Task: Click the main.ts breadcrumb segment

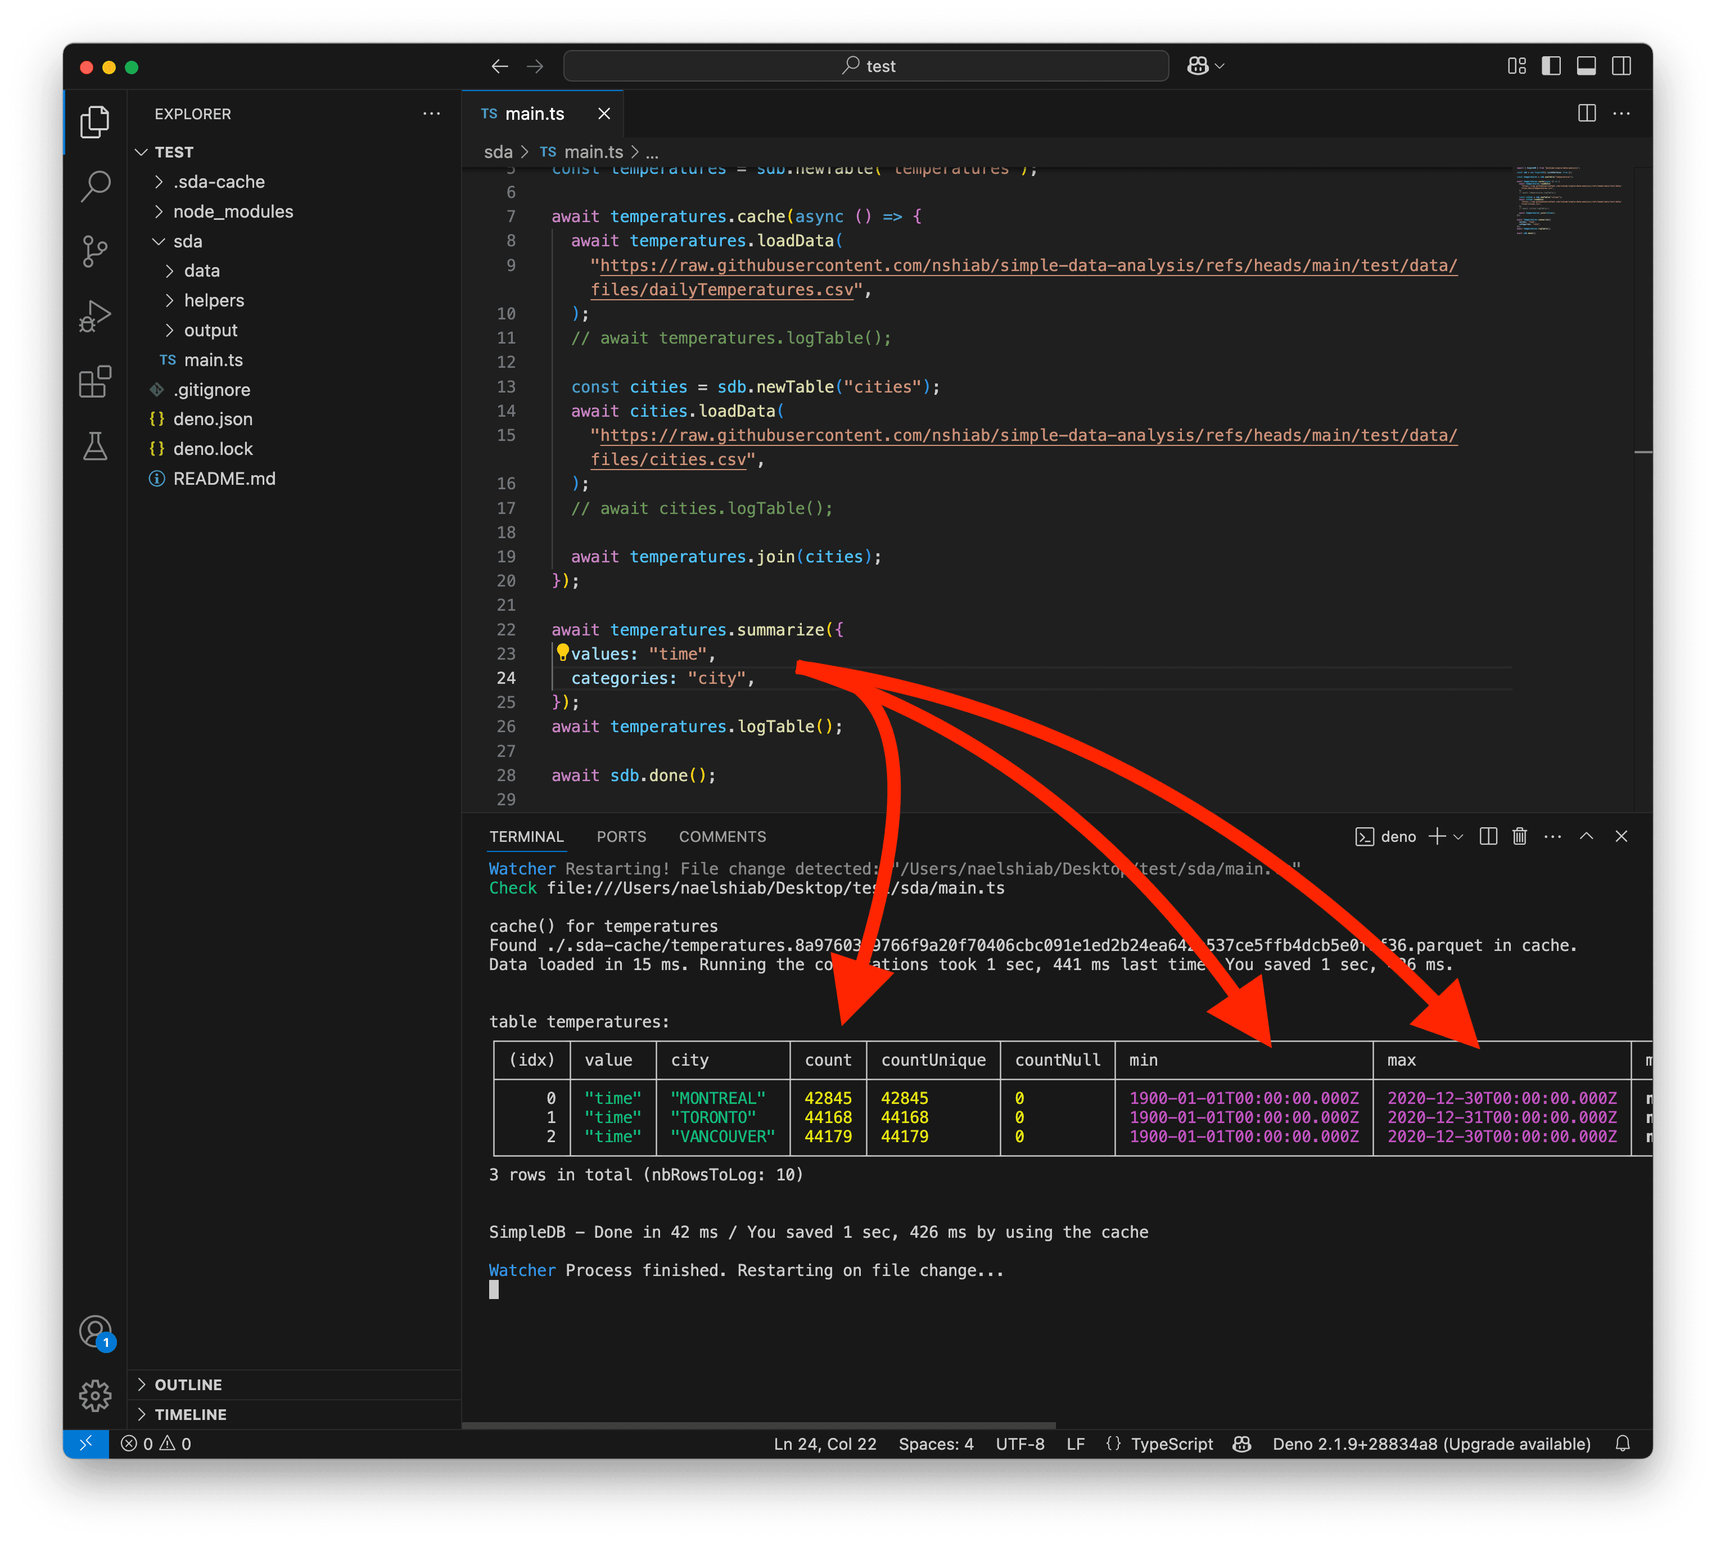Action: pyautogui.click(x=593, y=152)
